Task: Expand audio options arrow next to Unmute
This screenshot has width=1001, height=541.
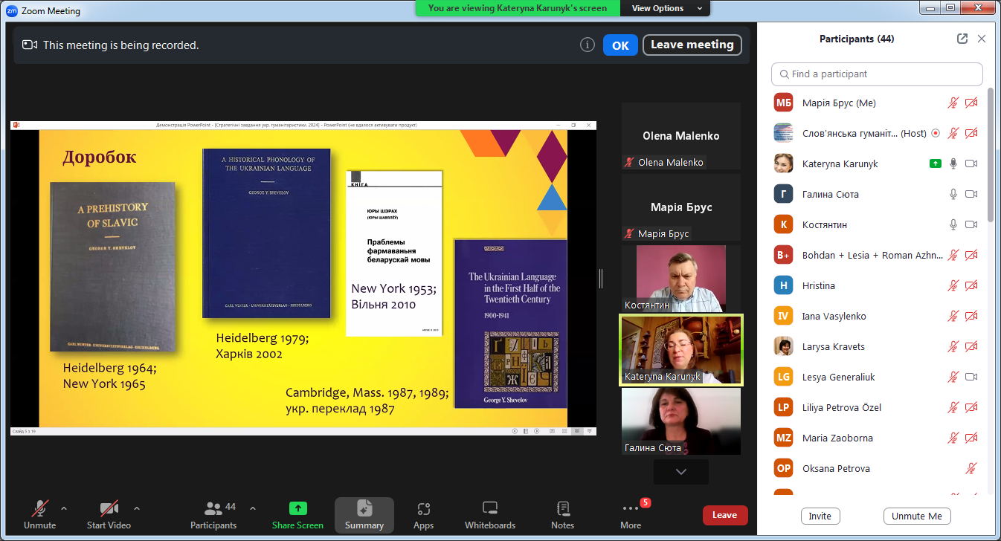Action: tap(64, 508)
